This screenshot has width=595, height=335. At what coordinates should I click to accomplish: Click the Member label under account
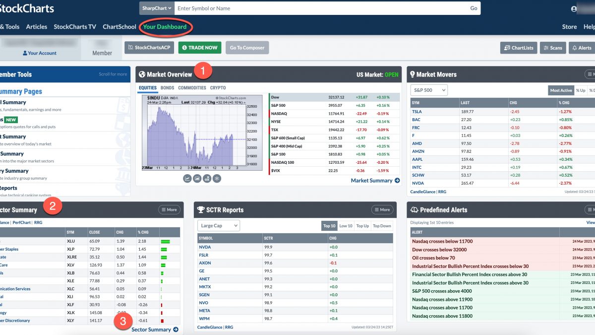tap(102, 53)
